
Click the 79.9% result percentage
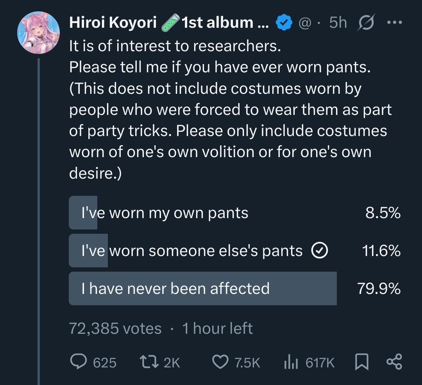[379, 288]
